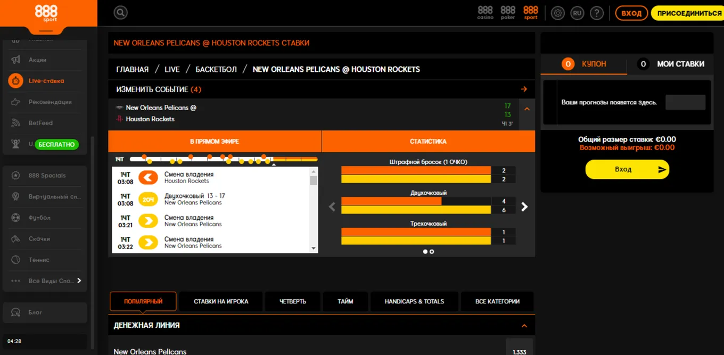Collapse the match scoreboard with the chevron

[527, 109]
